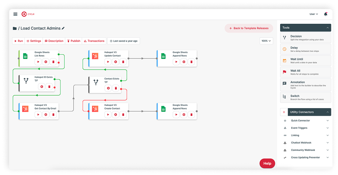Click the branch icon on Contact Exists step
This screenshot has height=175, width=338.
coord(96,82)
